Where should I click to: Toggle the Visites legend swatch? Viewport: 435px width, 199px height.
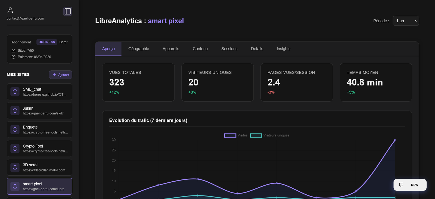click(230, 135)
